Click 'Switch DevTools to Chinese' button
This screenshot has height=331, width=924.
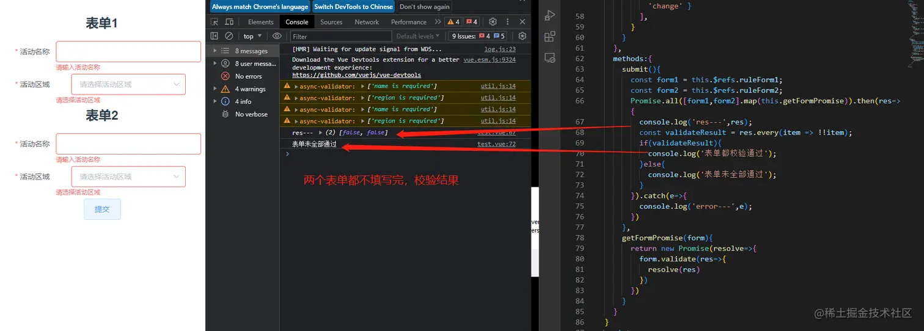coord(354,7)
